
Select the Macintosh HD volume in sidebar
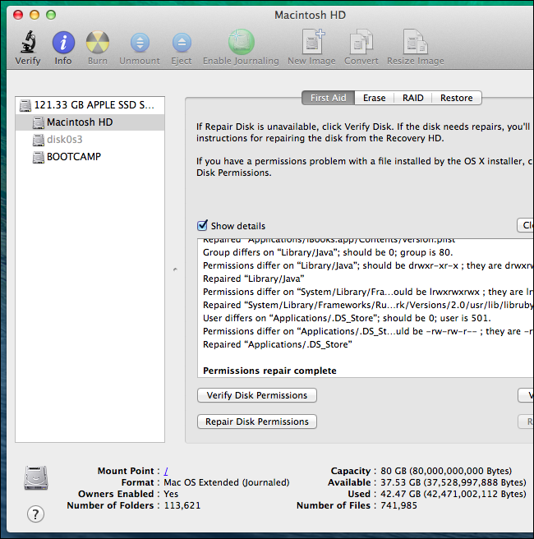click(x=90, y=122)
